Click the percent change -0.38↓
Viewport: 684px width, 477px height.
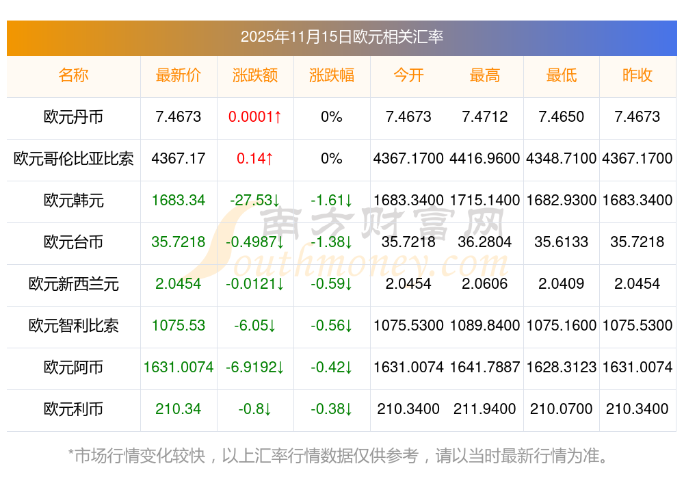point(332,409)
